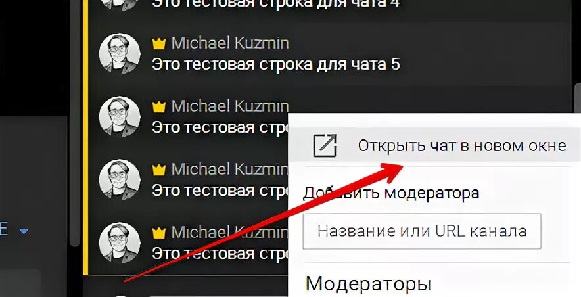Screen dimensions: 581x297
Task: Click the avatar beside the chat 5 message
Action: (x=120, y=54)
